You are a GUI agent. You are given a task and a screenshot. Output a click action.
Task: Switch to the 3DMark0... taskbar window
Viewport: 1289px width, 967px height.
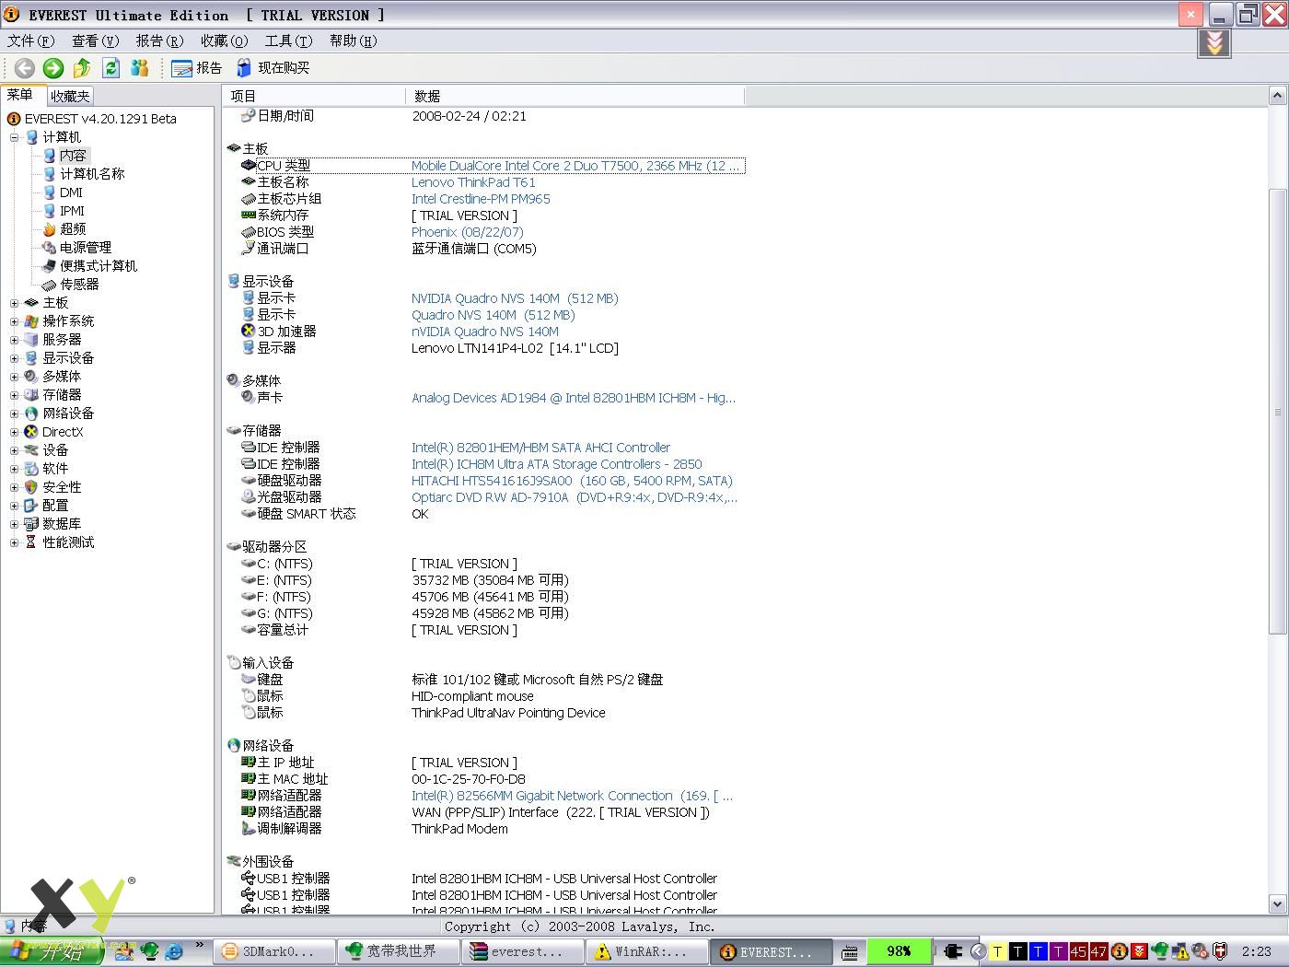(x=273, y=951)
